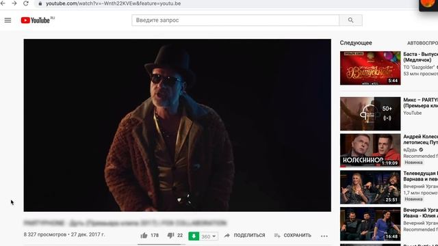Viewport: 438px width, 246px height.
Task: Click '8 327 просмотров' view count text
Action: tap(45, 234)
